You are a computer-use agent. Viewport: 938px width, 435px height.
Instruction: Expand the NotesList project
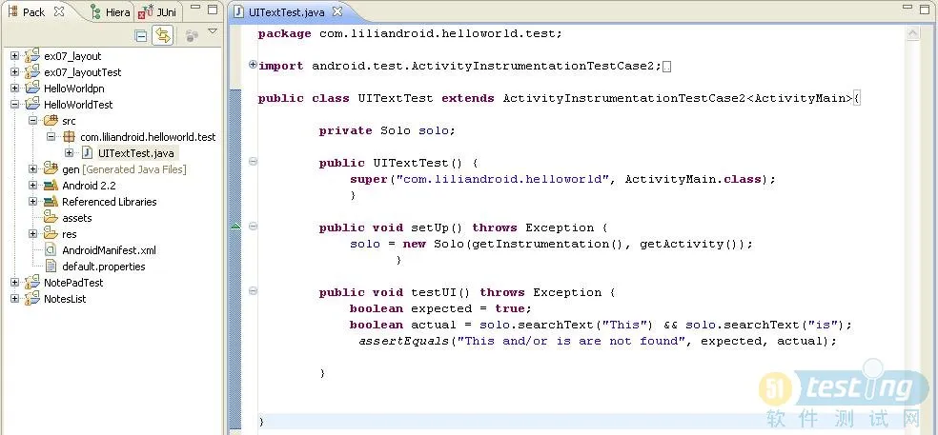point(15,298)
